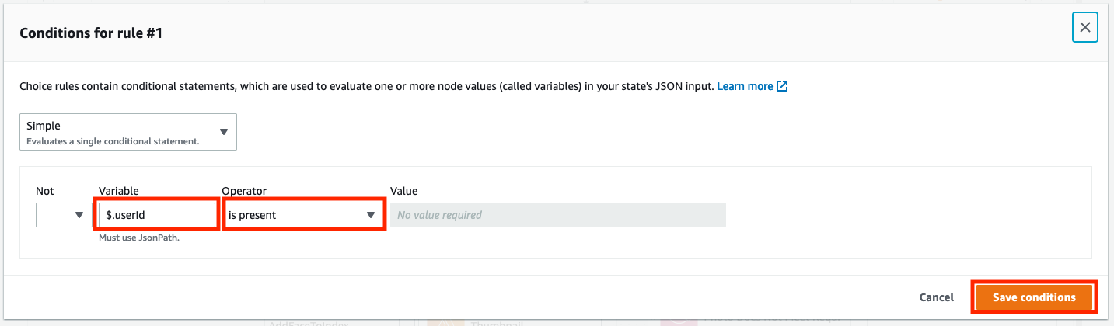Image resolution: width=1114 pixels, height=326 pixels.
Task: Click the triangle arrow in the Operator box
Action: point(371,215)
